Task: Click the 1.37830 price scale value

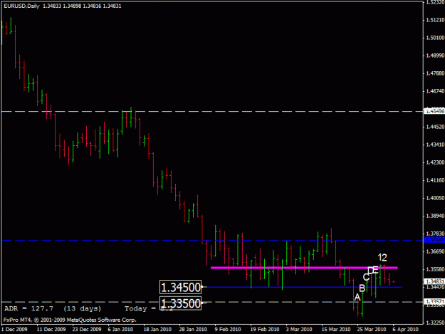Action: coord(435,234)
